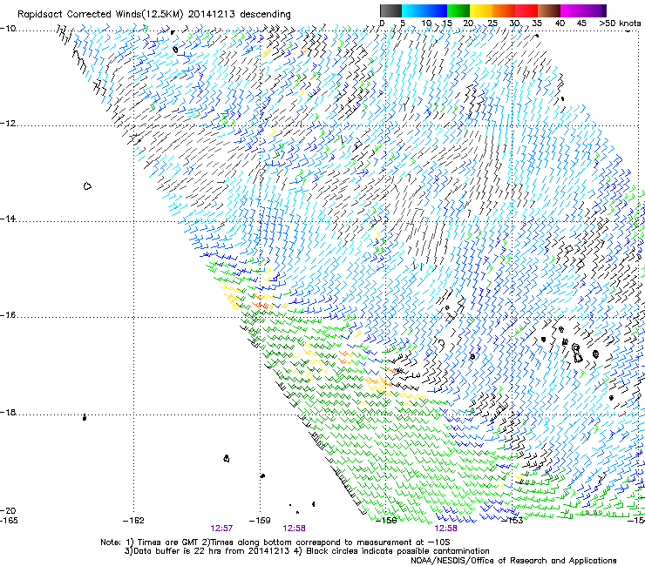Click the longitude label '-165'
The height and width of the screenshot is (566, 645).
tap(9, 521)
